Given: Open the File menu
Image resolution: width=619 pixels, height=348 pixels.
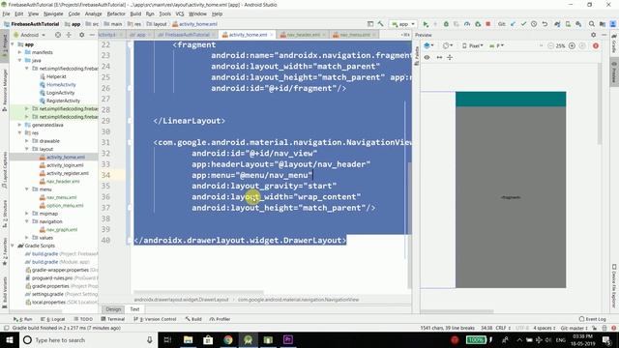Looking at the screenshot, I should click(6, 14).
